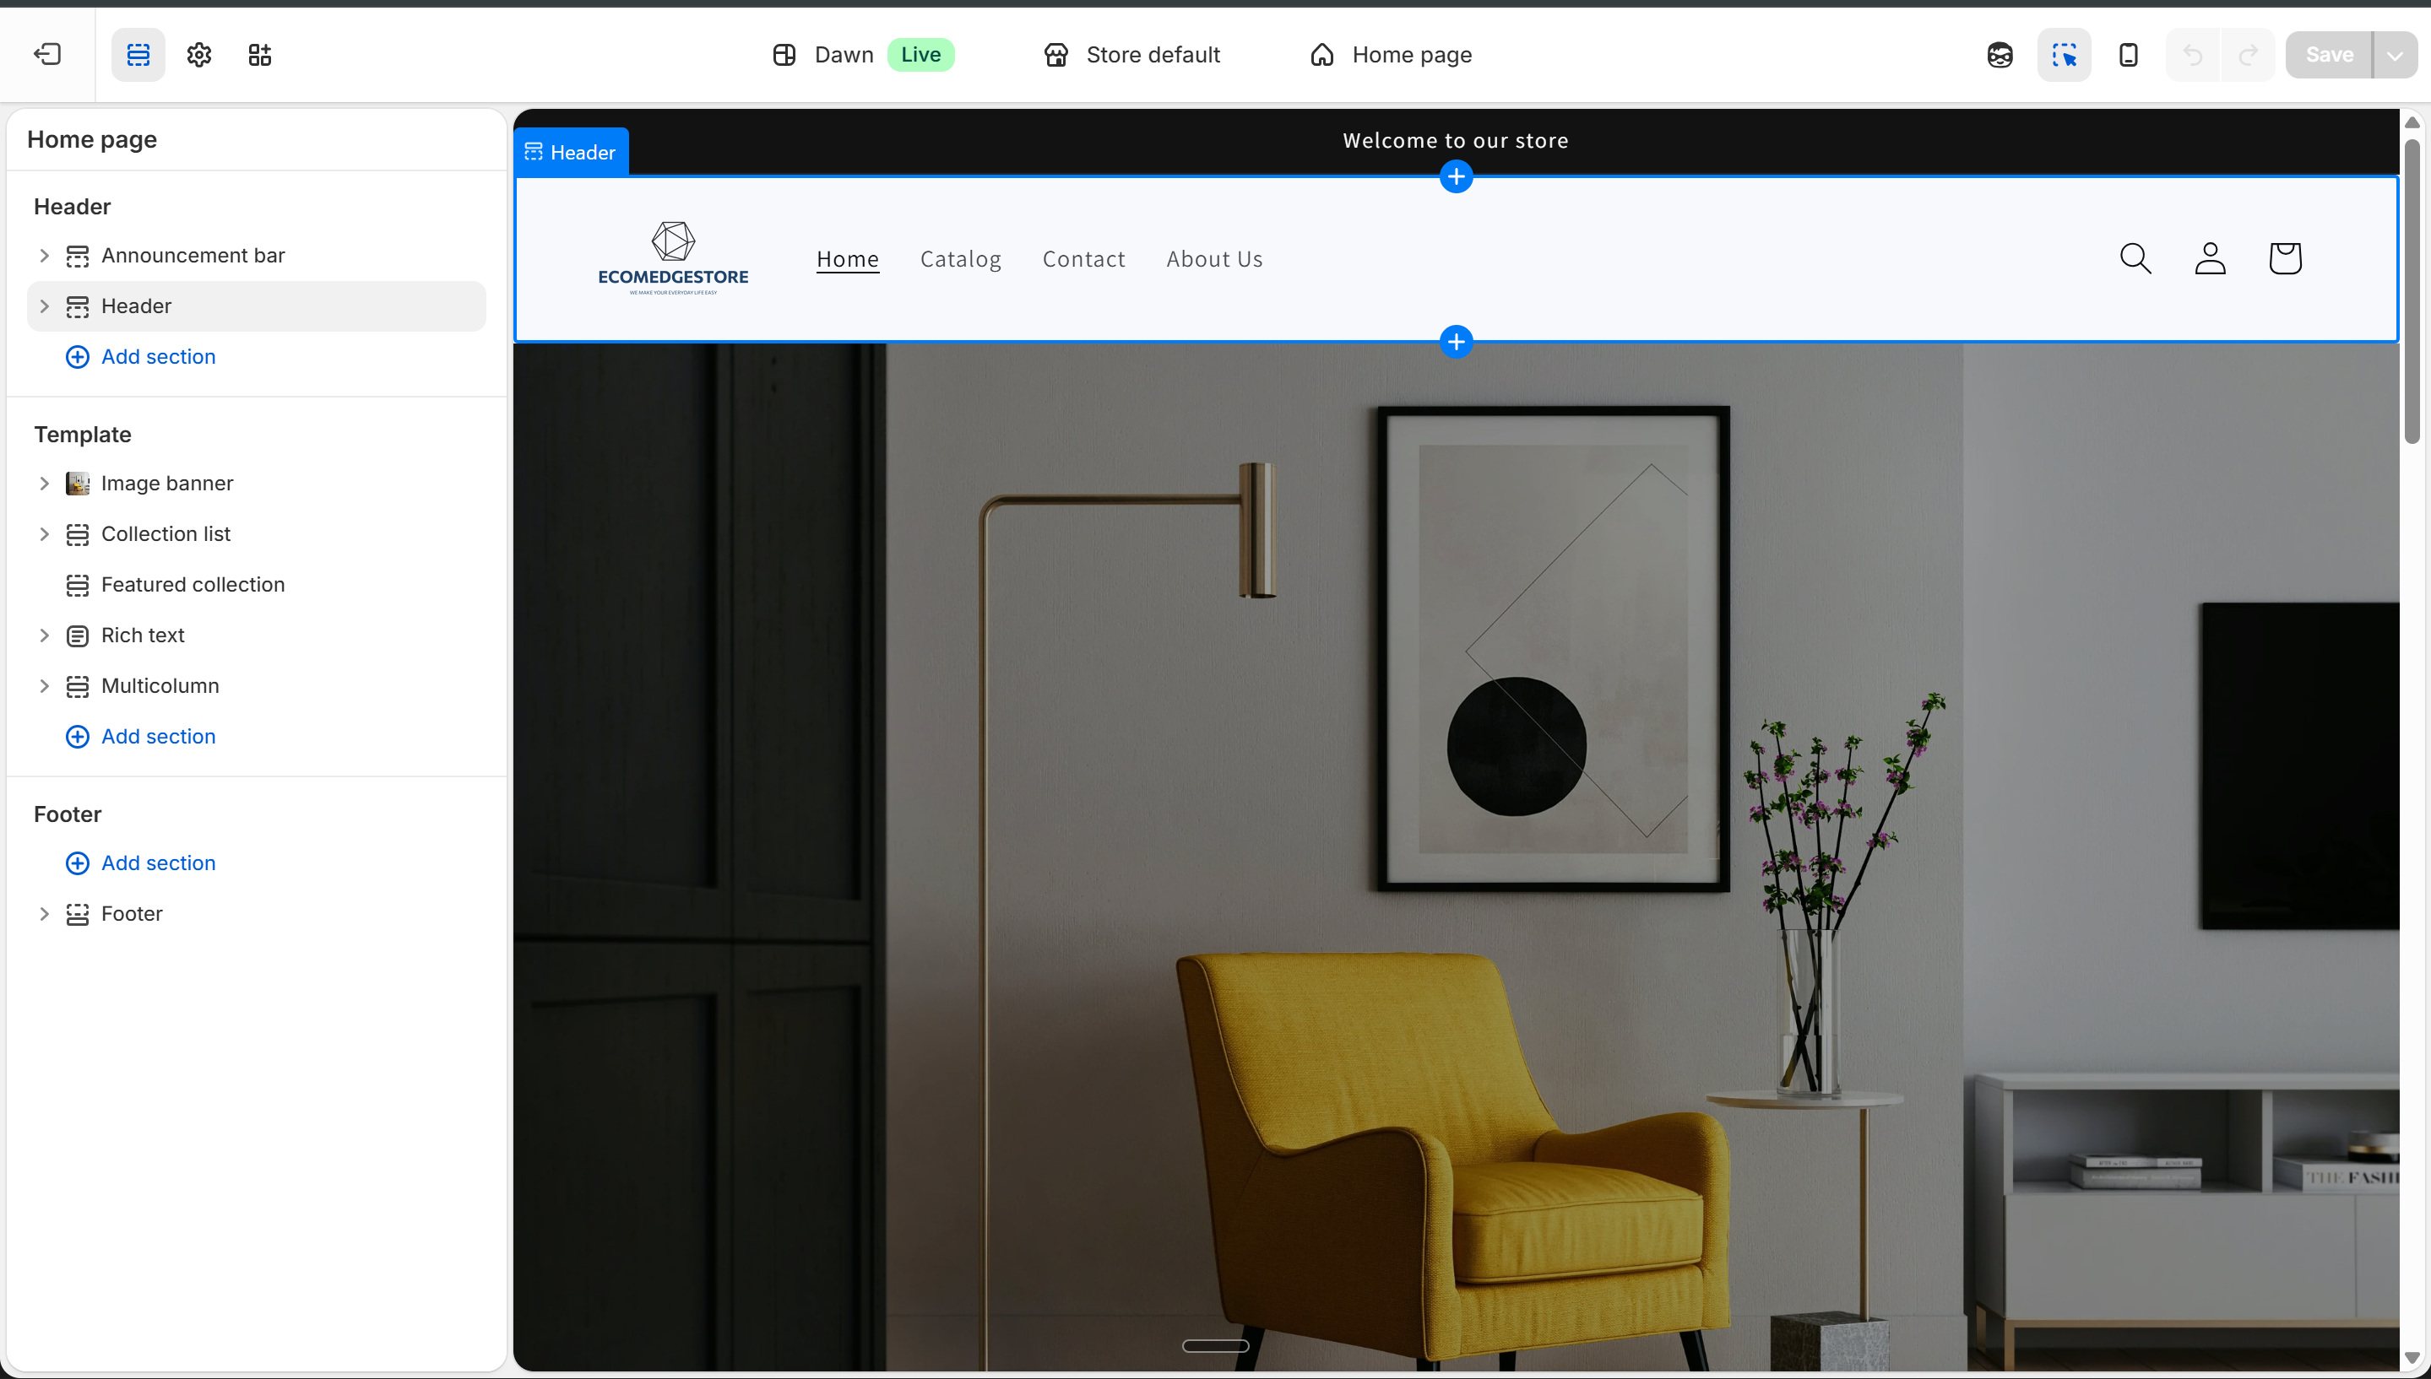Expand the Header section in sidebar
This screenshot has height=1379, width=2431.
44,305
